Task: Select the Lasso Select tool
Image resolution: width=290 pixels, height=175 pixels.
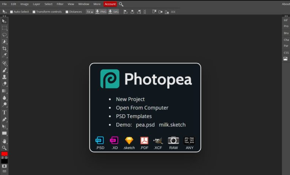Action: click(x=4, y=35)
